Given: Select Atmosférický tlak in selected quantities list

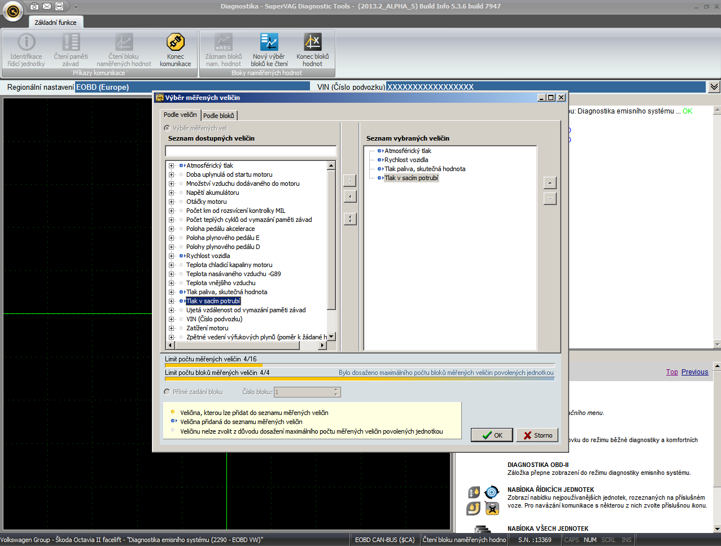Looking at the screenshot, I should (x=408, y=151).
